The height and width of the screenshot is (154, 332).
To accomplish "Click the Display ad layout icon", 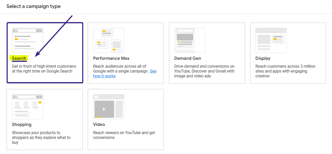I will [x=271, y=40].
